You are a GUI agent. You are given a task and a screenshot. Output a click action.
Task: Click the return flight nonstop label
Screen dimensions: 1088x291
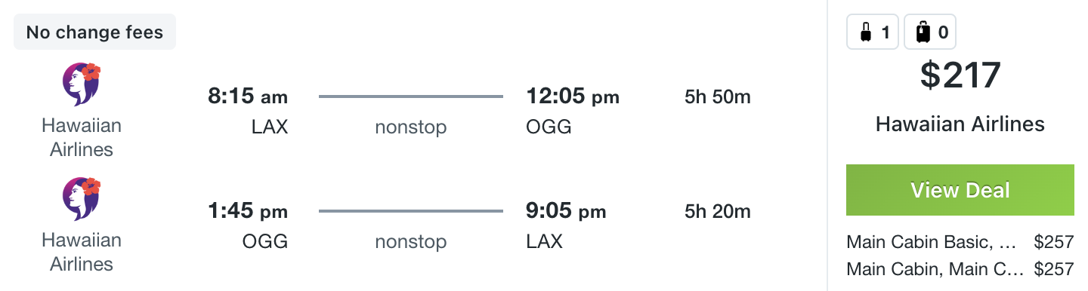coord(411,242)
